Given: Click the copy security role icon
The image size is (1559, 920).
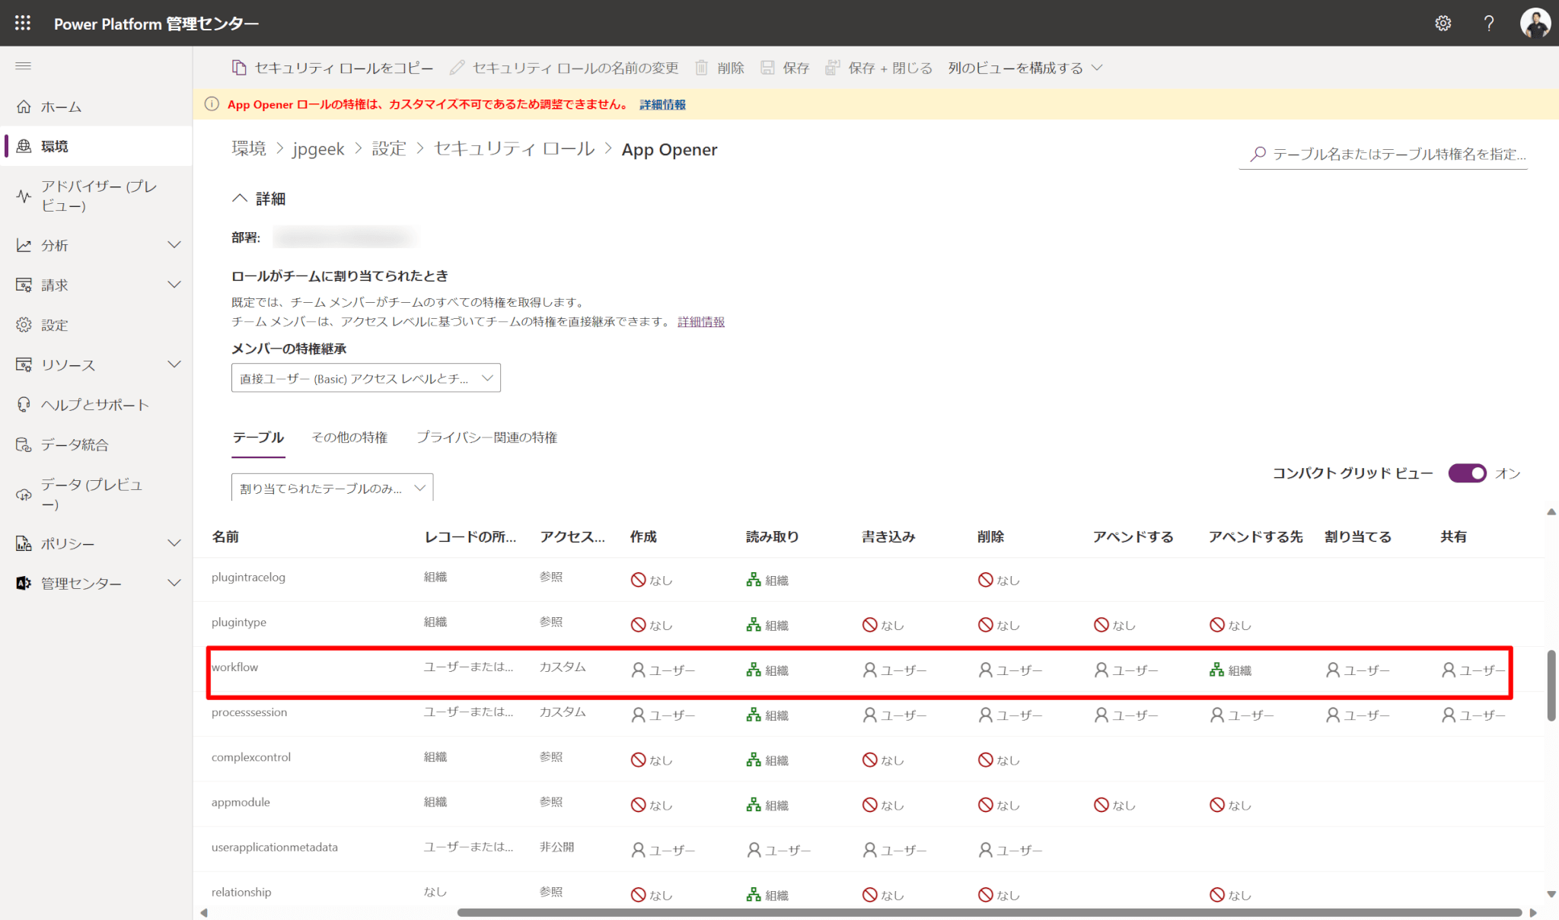Looking at the screenshot, I should [239, 68].
